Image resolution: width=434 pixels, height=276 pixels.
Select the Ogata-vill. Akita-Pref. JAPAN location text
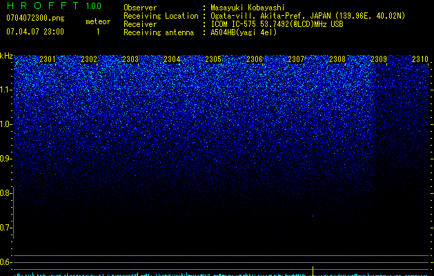(308, 16)
